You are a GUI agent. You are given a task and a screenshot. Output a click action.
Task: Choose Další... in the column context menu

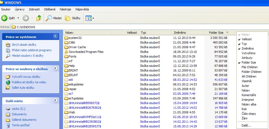coord(246,126)
